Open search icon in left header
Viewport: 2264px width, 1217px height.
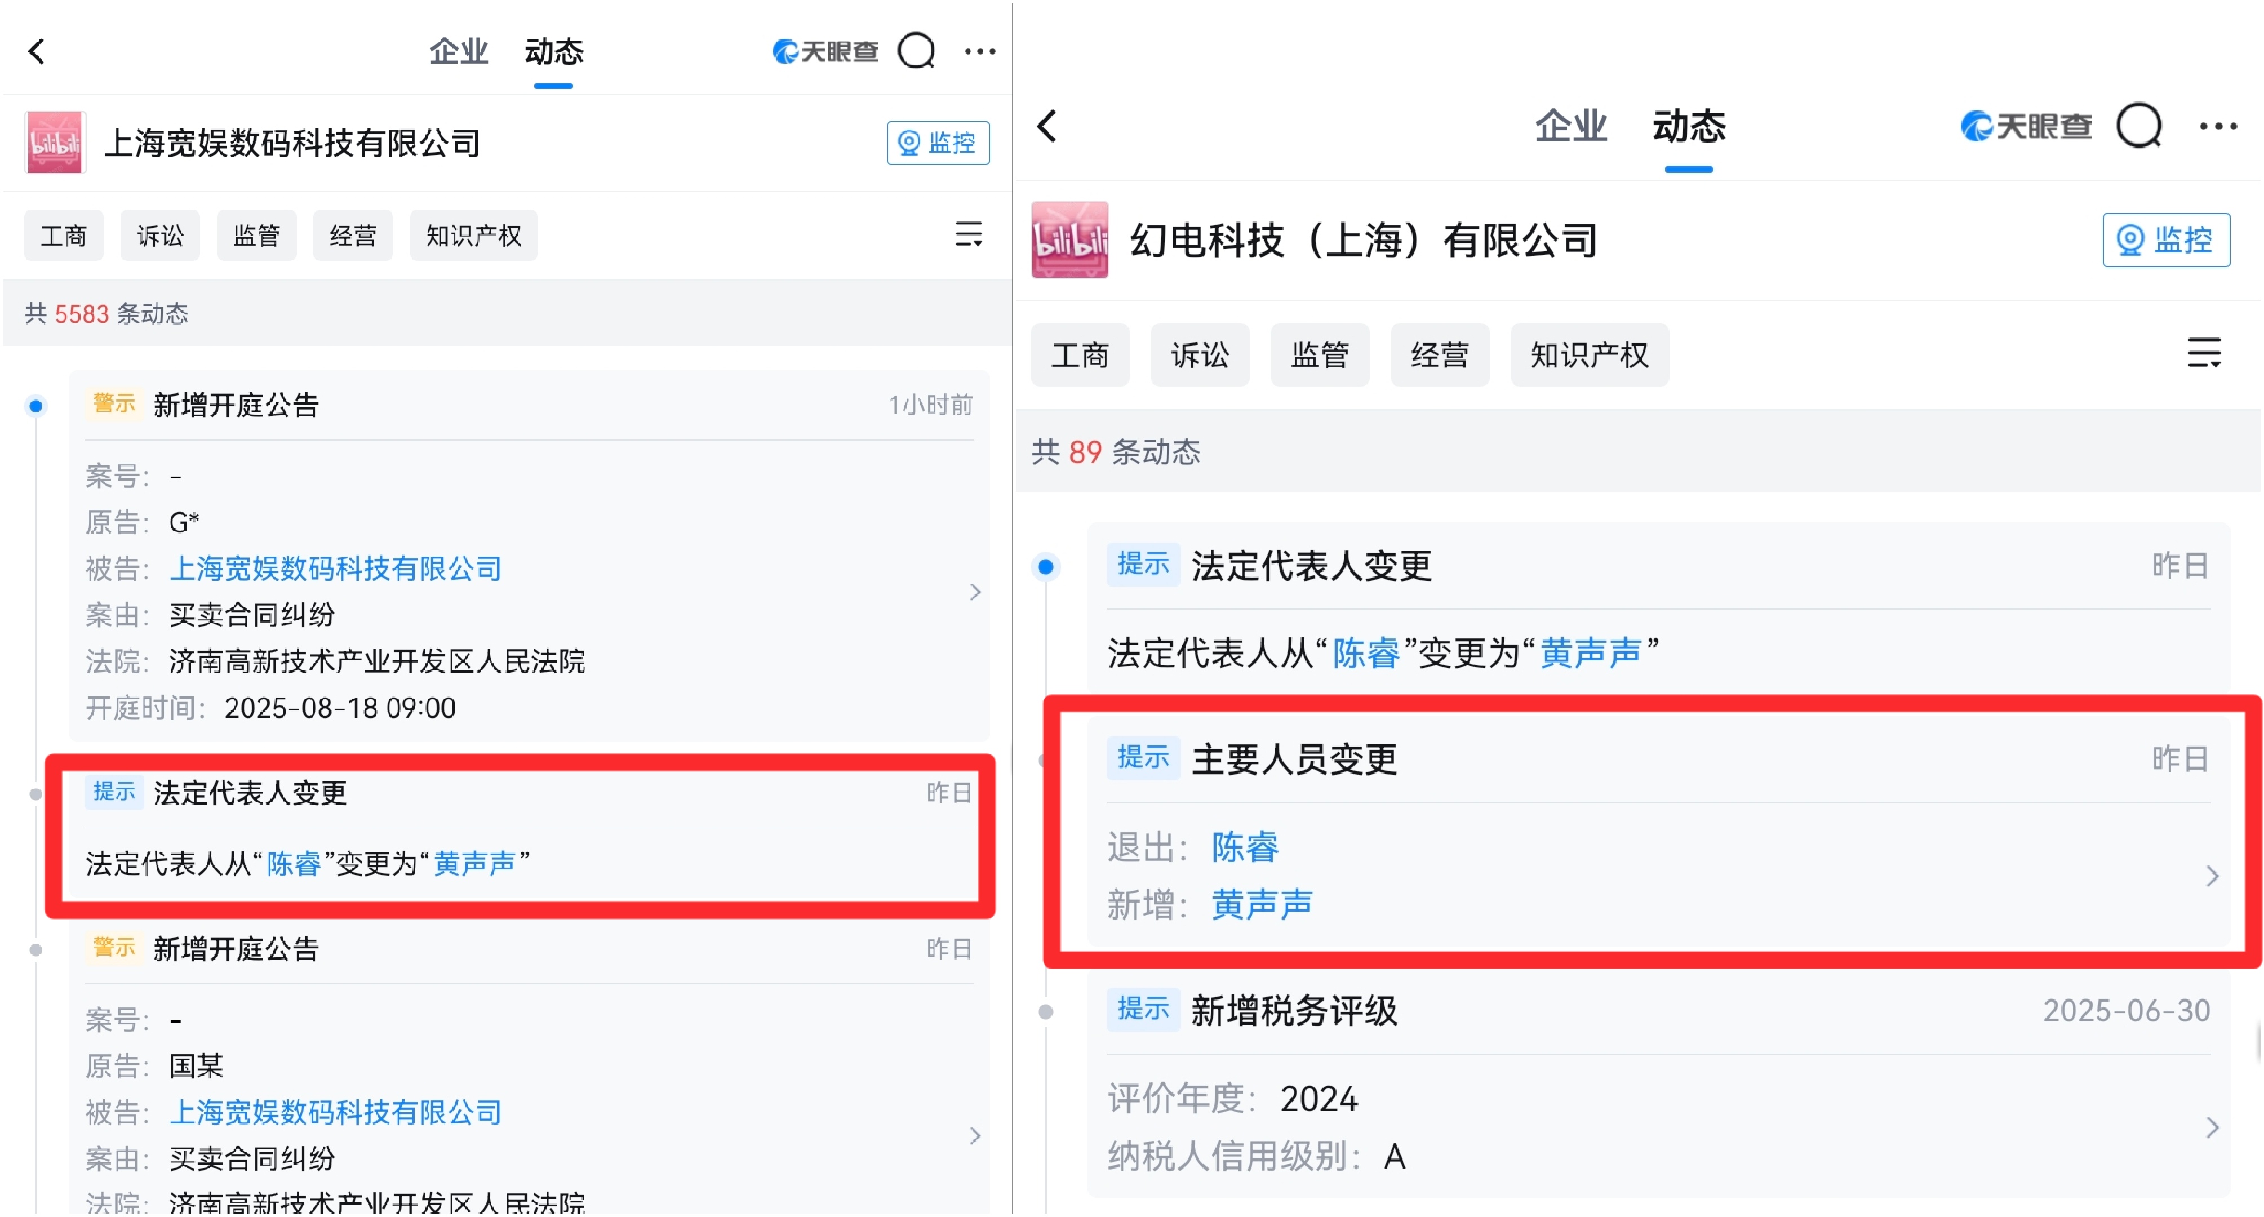(917, 51)
